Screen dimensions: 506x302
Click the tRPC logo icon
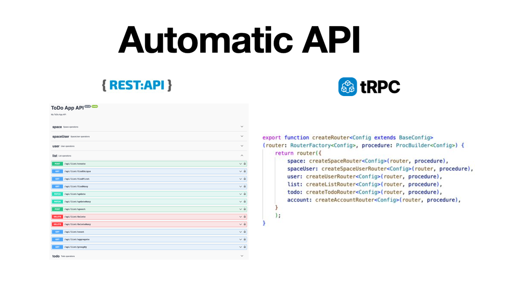[347, 86]
